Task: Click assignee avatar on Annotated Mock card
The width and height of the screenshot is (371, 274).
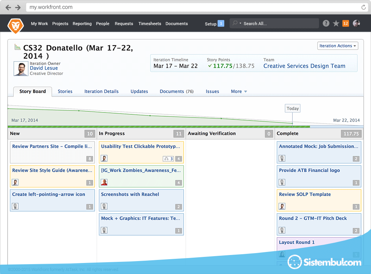Action: coord(282,158)
